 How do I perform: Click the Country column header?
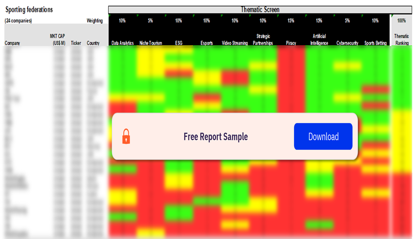[x=93, y=43]
